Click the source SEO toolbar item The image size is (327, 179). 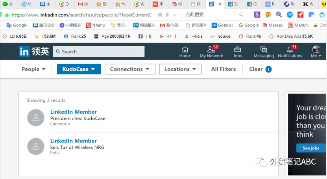tap(220, 36)
